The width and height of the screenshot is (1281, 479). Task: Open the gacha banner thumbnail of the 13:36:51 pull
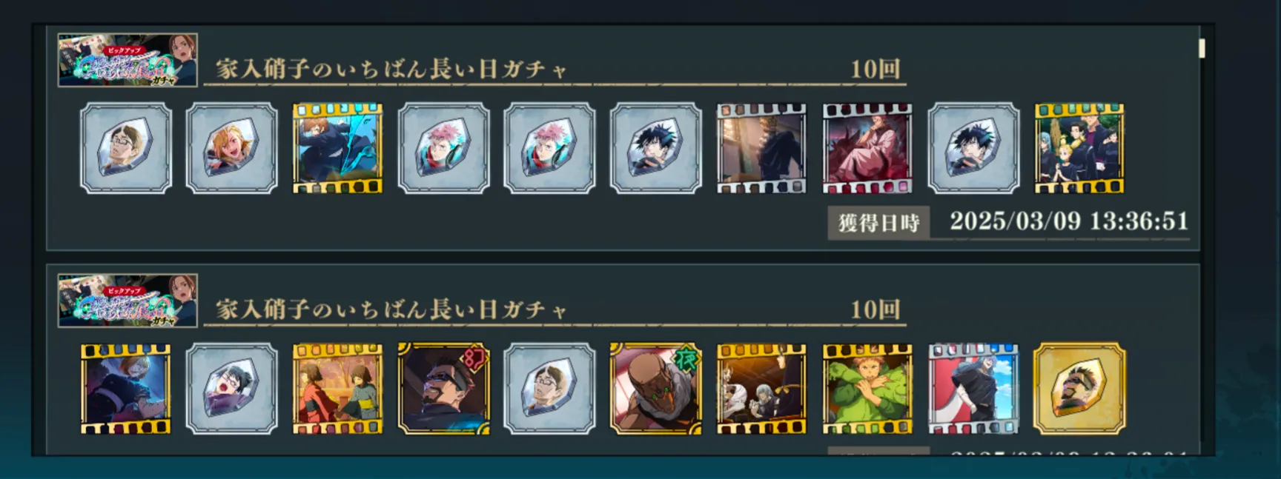128,60
